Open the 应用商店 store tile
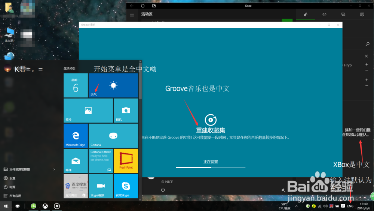Viewport: 374px width, 211px height. 76,186
